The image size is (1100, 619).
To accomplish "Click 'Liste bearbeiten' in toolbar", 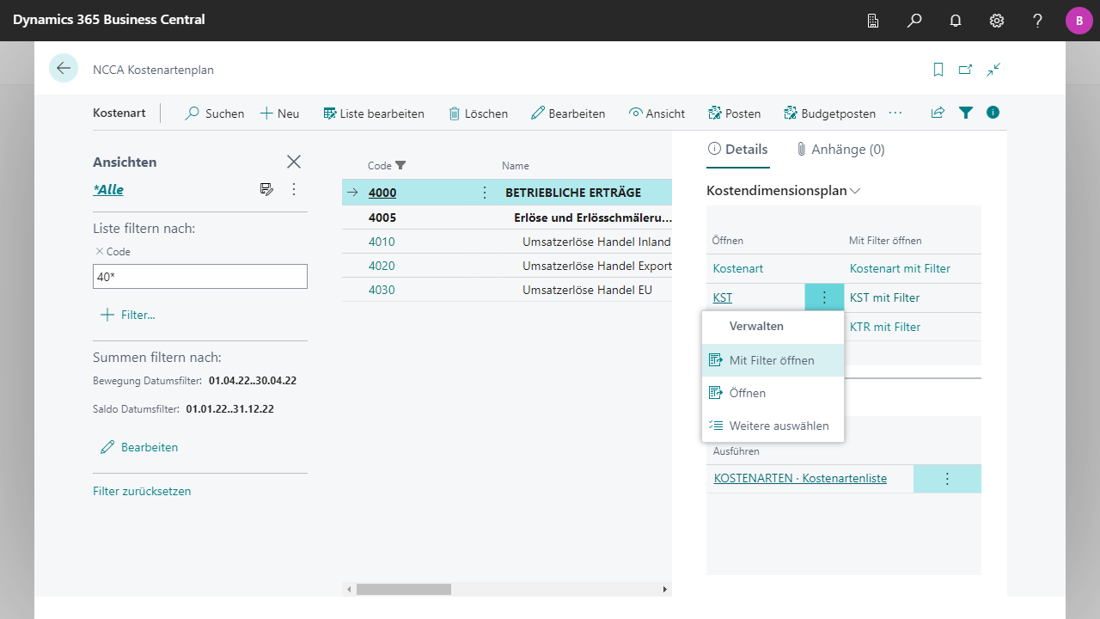I will tap(374, 113).
